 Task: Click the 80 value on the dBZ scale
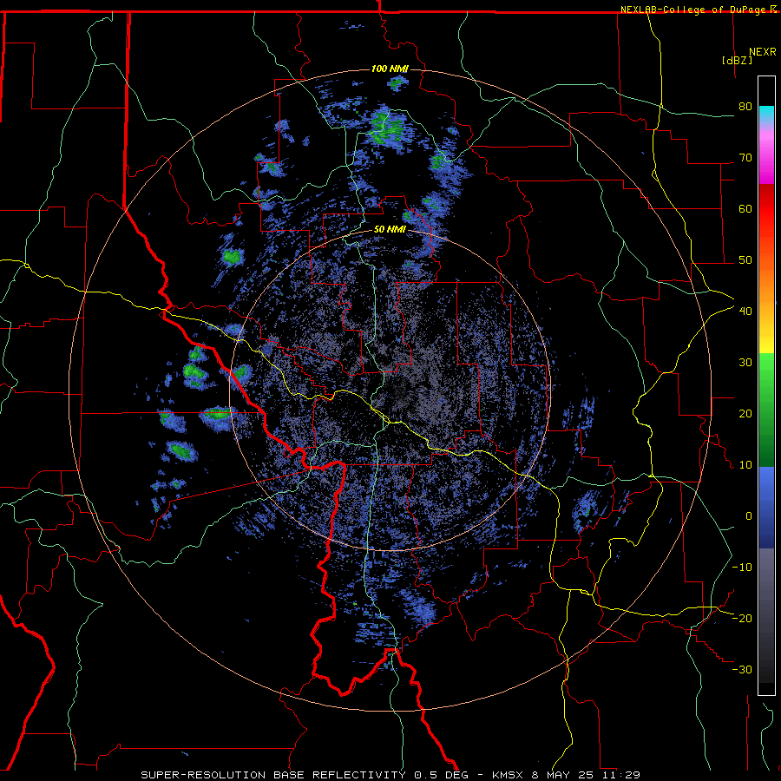point(745,107)
